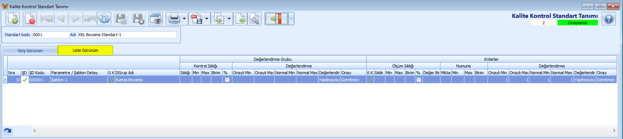Screen dimensions: 623x139
Task: Select the Liste Görünüm tab
Action: click(85, 50)
